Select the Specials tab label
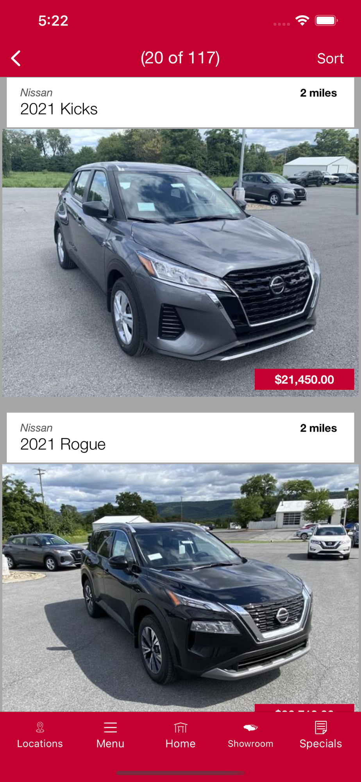The width and height of the screenshot is (361, 782). (321, 744)
